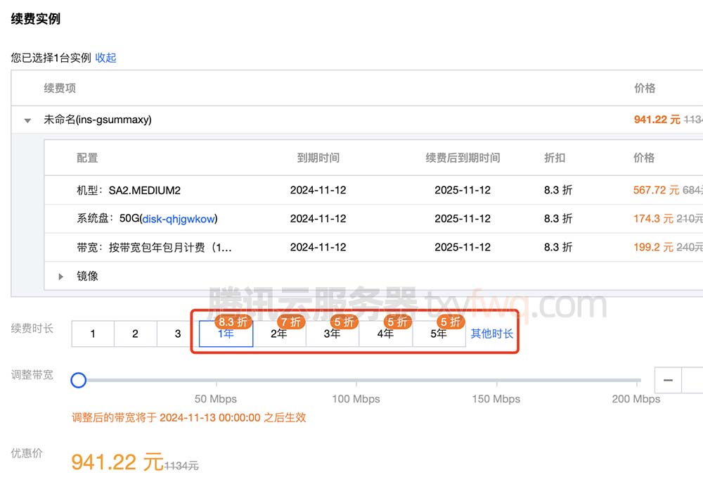Click the 续费项 header label
Screen dimensions: 703x482
[60, 88]
